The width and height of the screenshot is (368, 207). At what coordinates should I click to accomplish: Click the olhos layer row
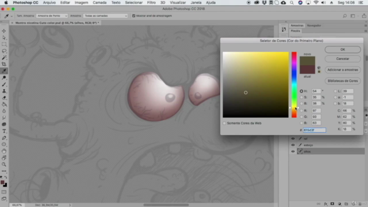tap(327, 151)
